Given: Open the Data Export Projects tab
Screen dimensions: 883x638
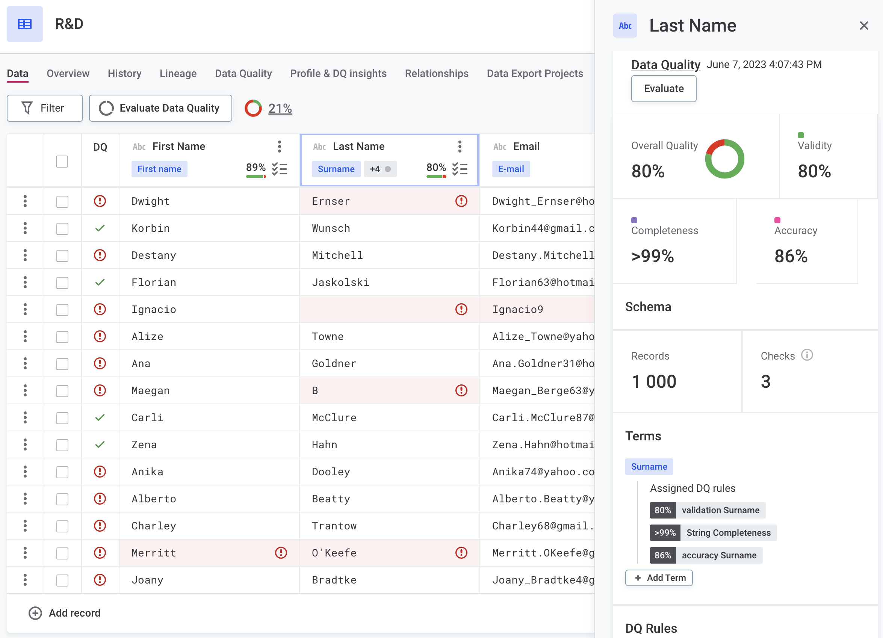Looking at the screenshot, I should coord(535,74).
